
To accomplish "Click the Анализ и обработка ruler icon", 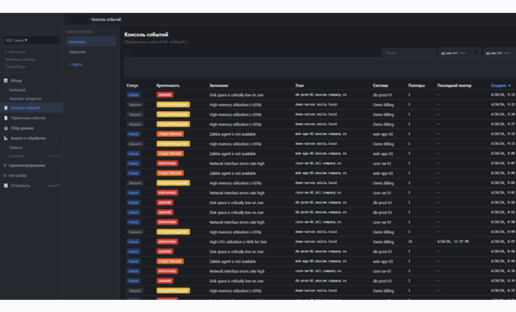I will [x=6, y=138].
